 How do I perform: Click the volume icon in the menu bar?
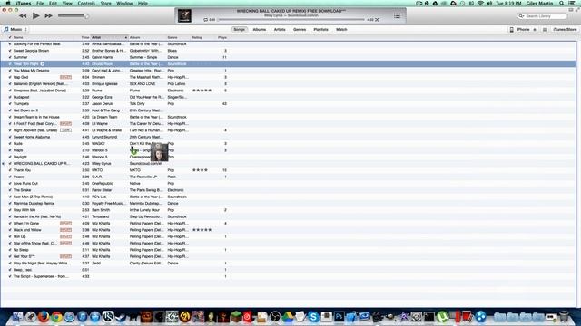pos(489,3)
